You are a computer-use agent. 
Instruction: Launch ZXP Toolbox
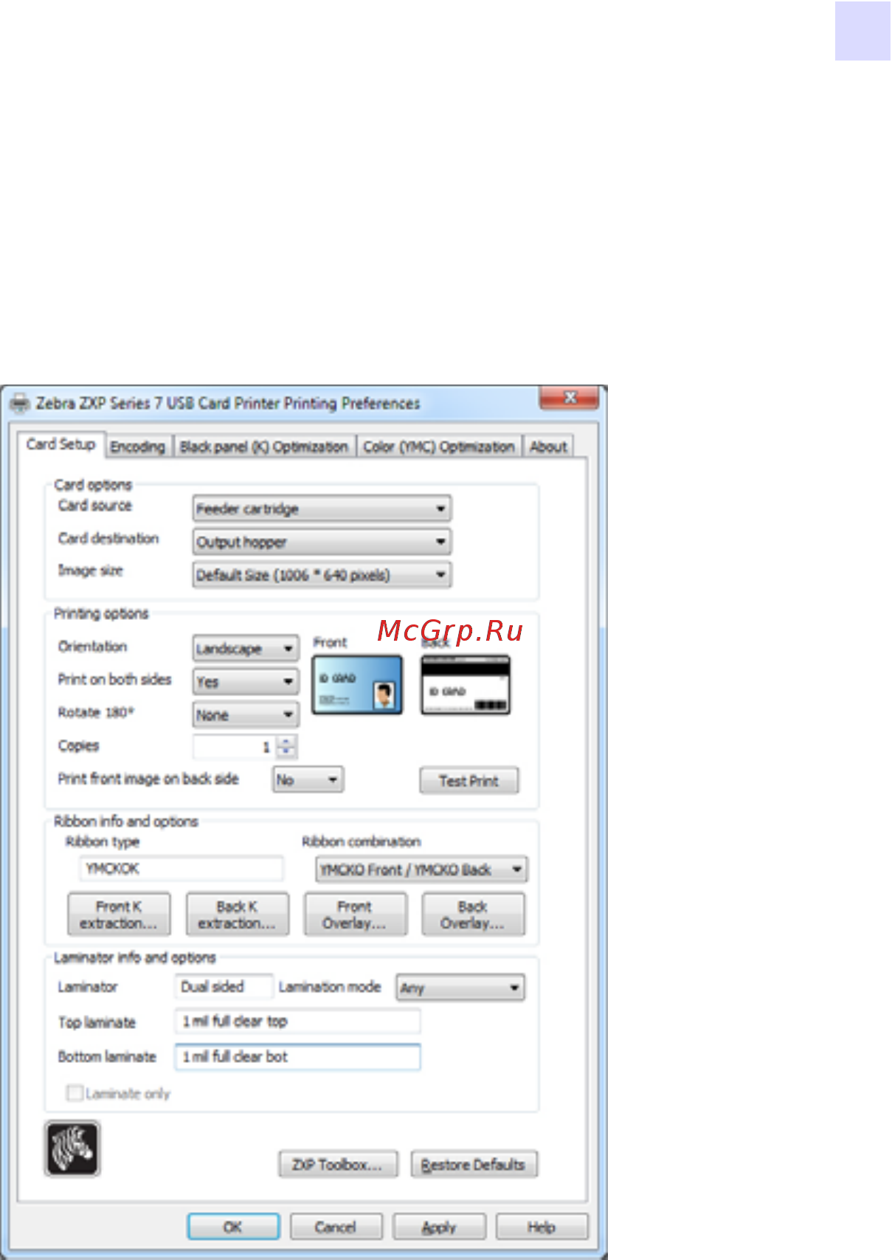coord(338,1165)
